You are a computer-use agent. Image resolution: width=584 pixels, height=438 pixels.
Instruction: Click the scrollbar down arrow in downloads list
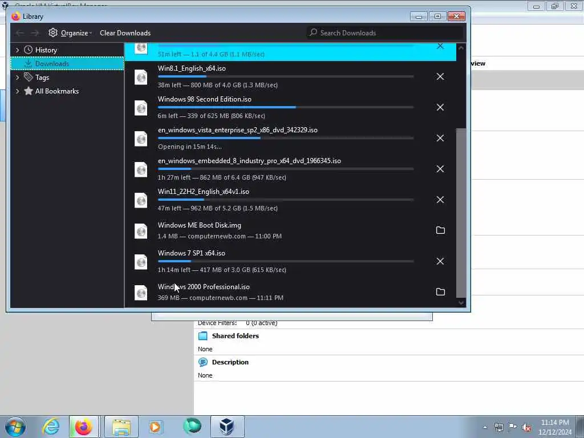click(461, 303)
